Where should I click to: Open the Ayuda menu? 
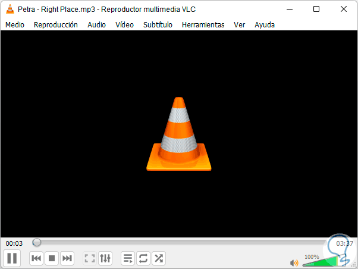(x=265, y=24)
